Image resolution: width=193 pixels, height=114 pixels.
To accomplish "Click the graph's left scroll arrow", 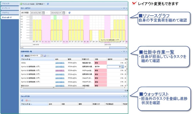I will point(22,48).
